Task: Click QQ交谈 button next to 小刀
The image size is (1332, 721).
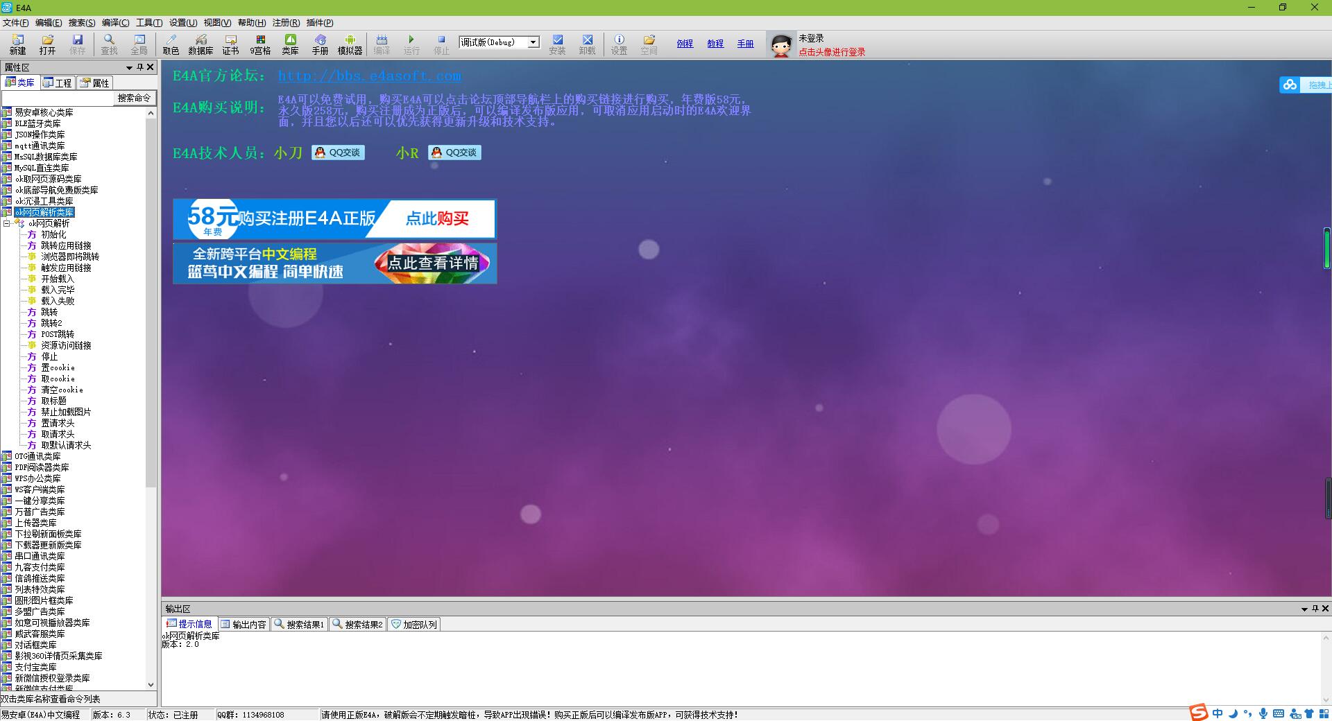Action: point(338,153)
